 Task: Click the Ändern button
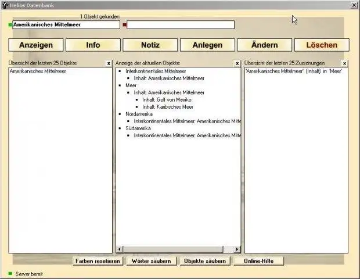(x=265, y=45)
